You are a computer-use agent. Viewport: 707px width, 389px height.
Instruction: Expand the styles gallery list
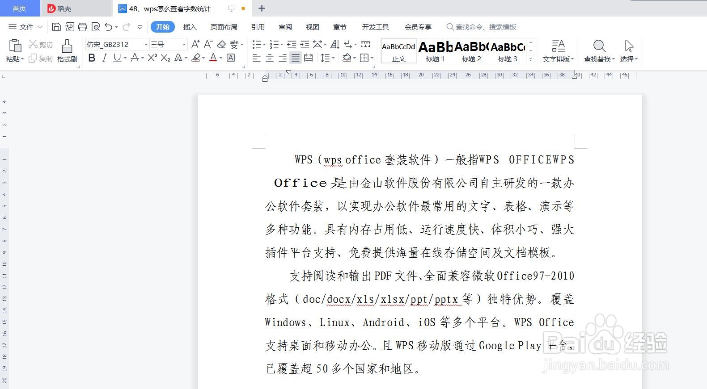531,59
